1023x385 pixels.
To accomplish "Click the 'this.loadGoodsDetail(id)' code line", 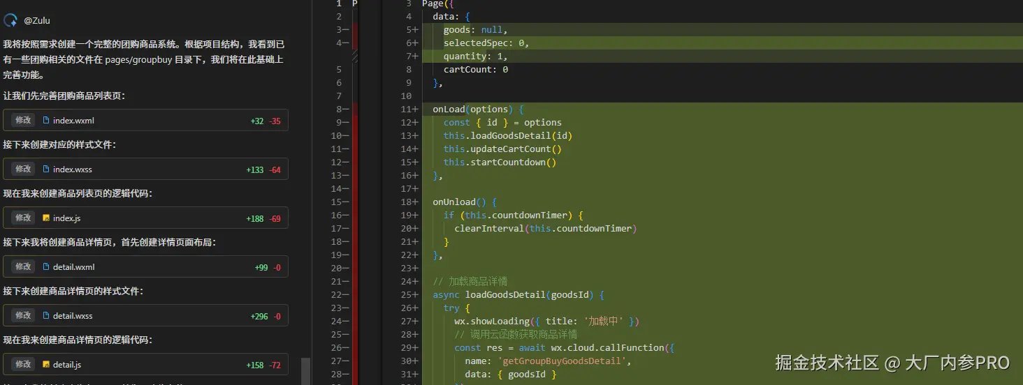I will (507, 135).
